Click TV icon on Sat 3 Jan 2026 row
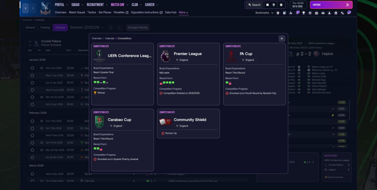 click(x=42, y=68)
